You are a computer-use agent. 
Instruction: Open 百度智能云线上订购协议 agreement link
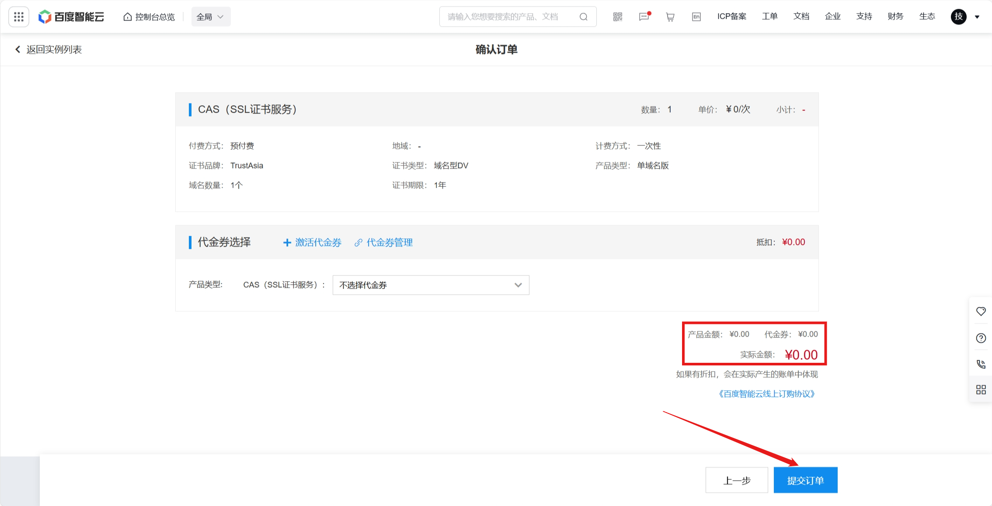click(766, 394)
